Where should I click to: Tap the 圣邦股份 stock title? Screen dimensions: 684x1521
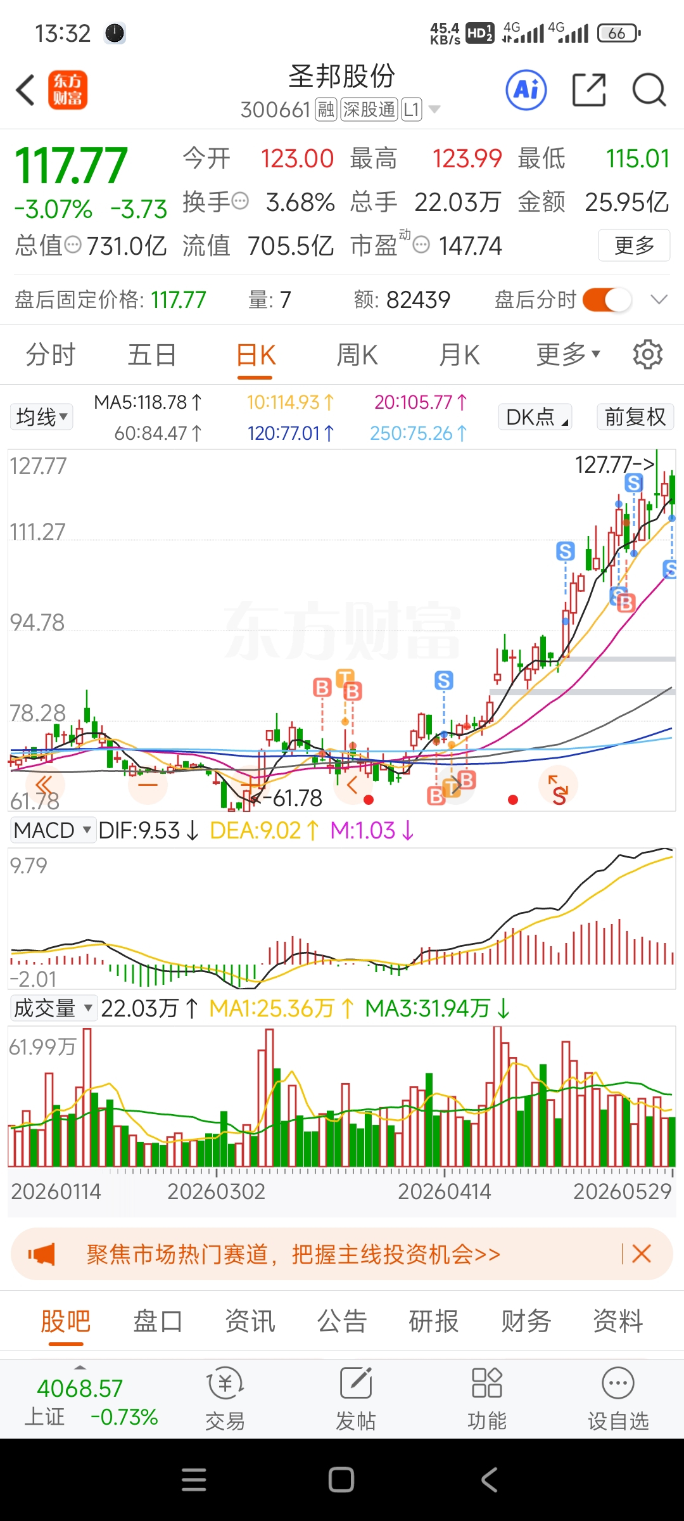(342, 77)
